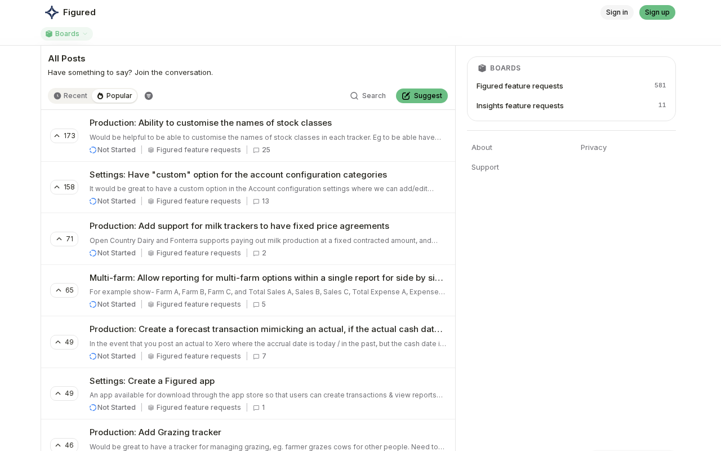721x451 pixels.
Task: Click Not Started status on Figured app post
Action: point(113,408)
